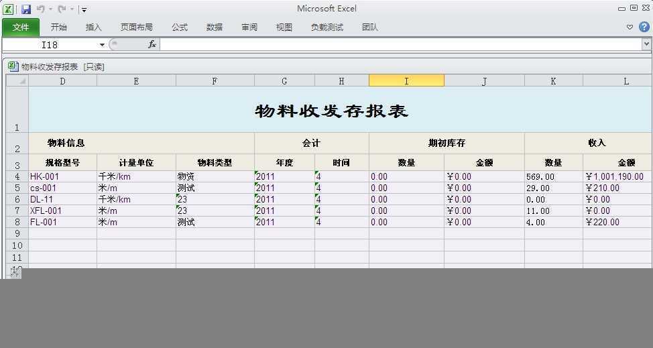Viewport: 653px width, 348px height.
Task: Select cell containing XFL-001
Action: (x=63, y=211)
